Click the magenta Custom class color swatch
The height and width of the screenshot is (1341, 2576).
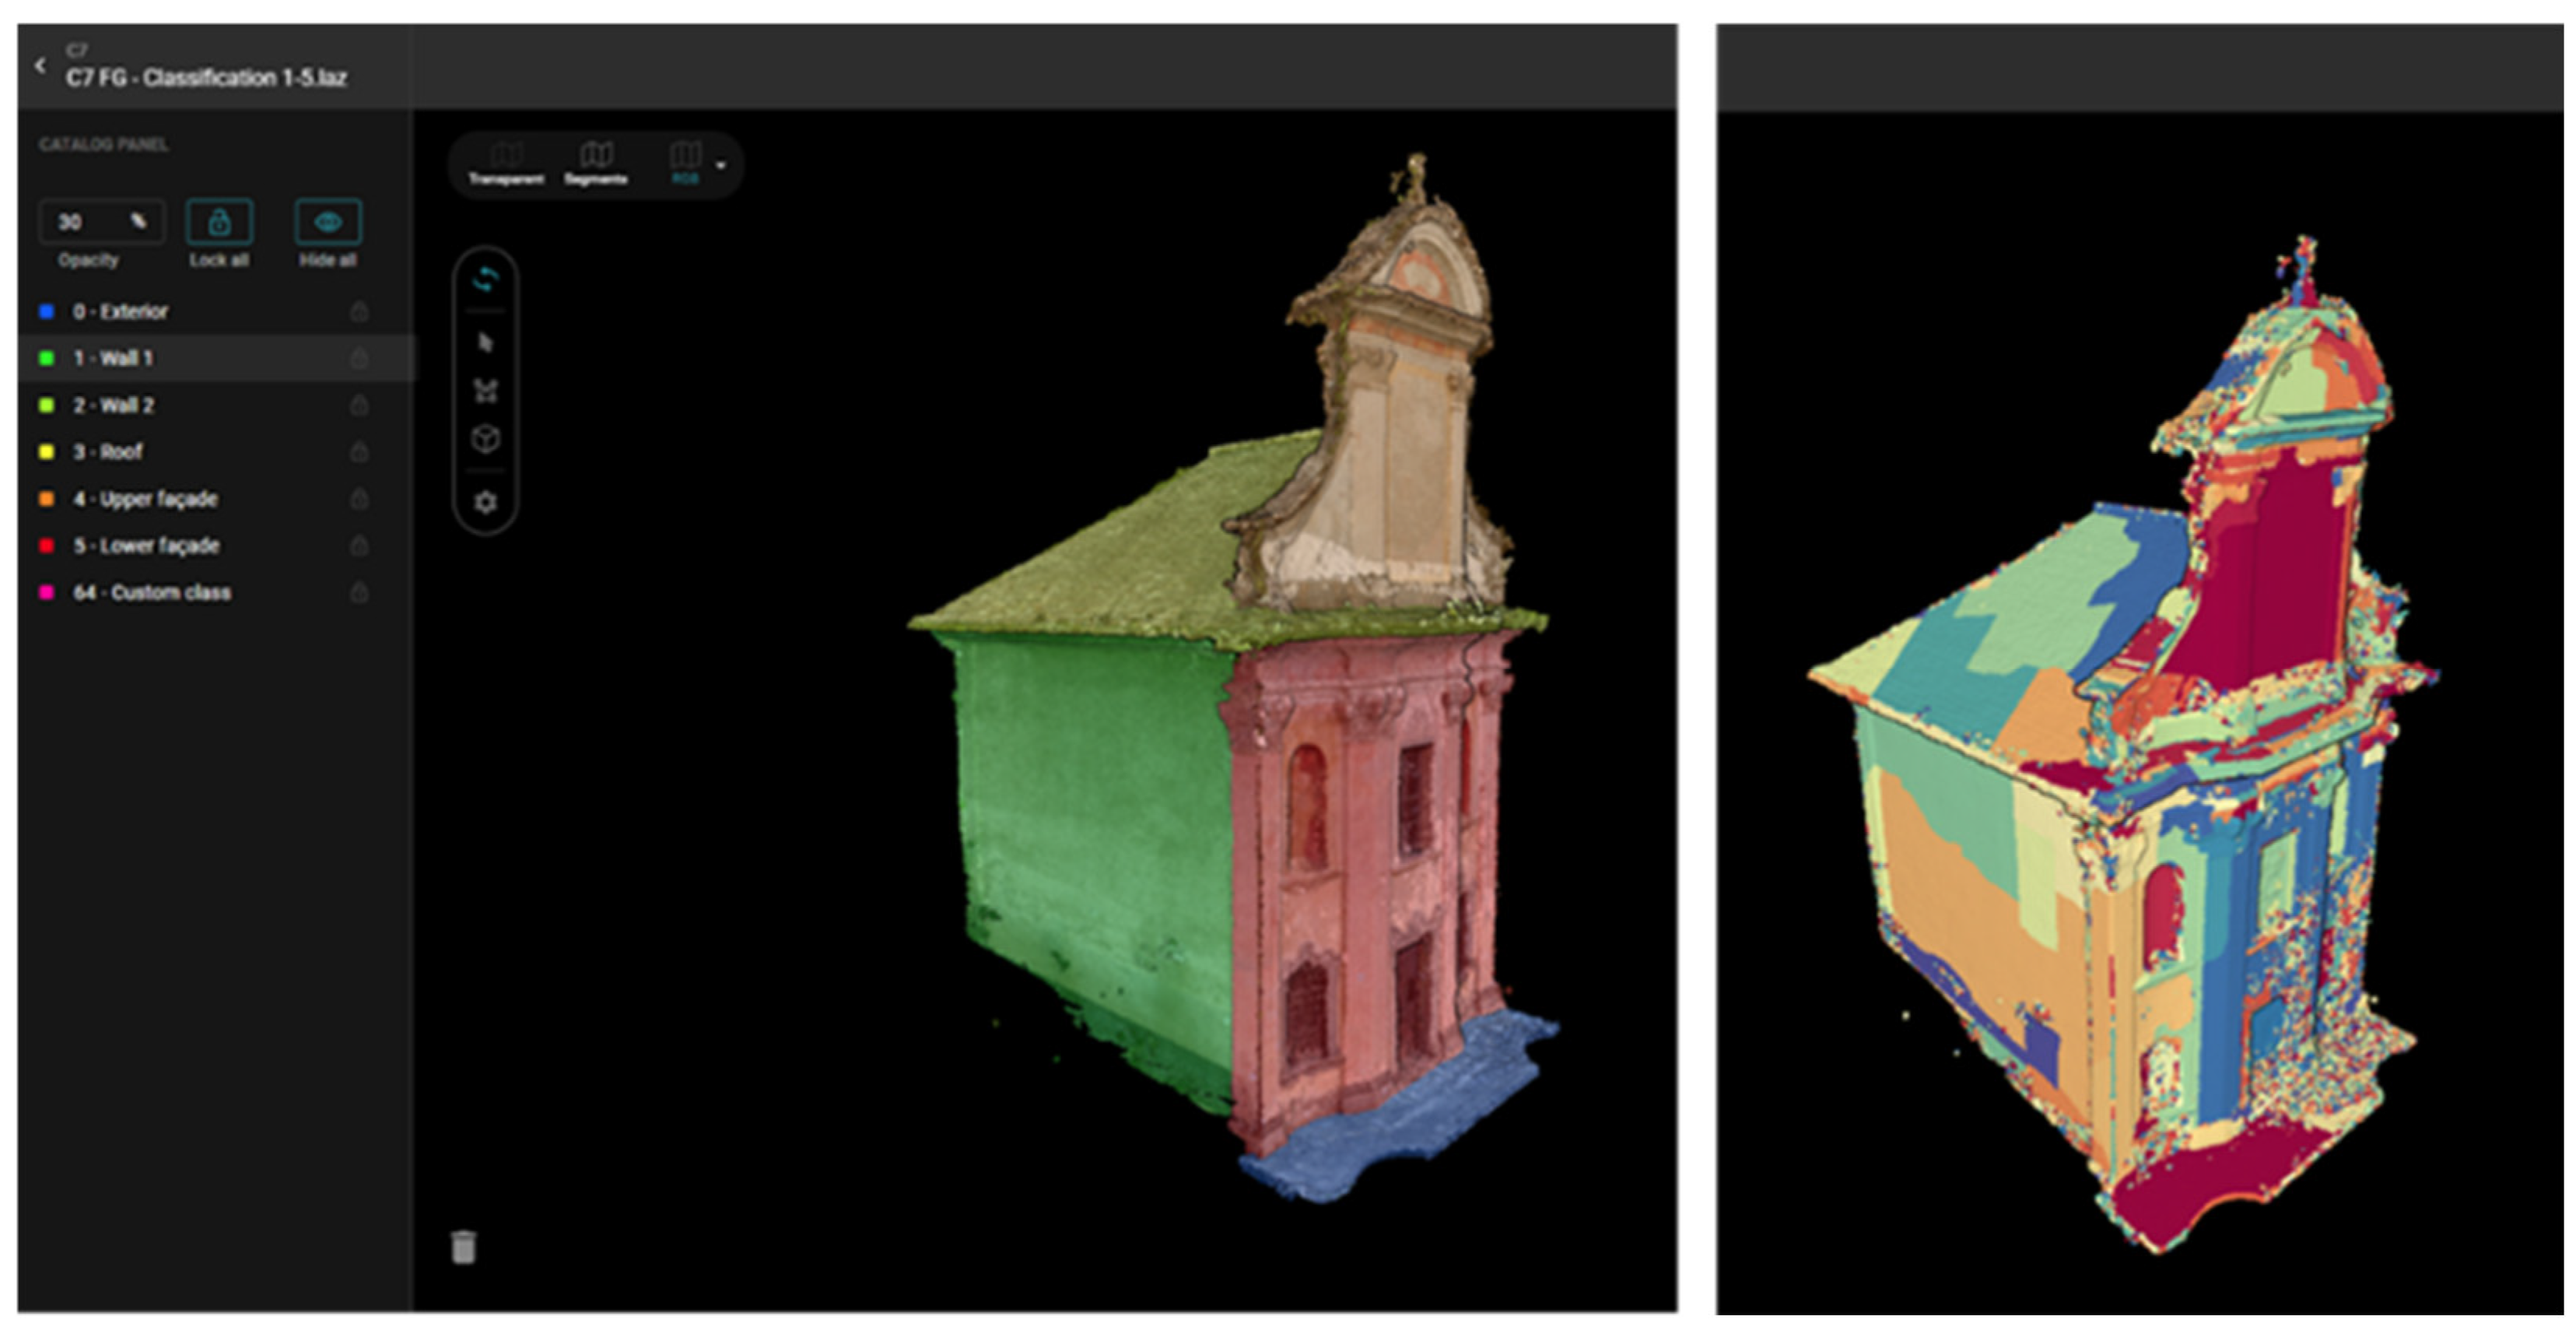[x=46, y=593]
